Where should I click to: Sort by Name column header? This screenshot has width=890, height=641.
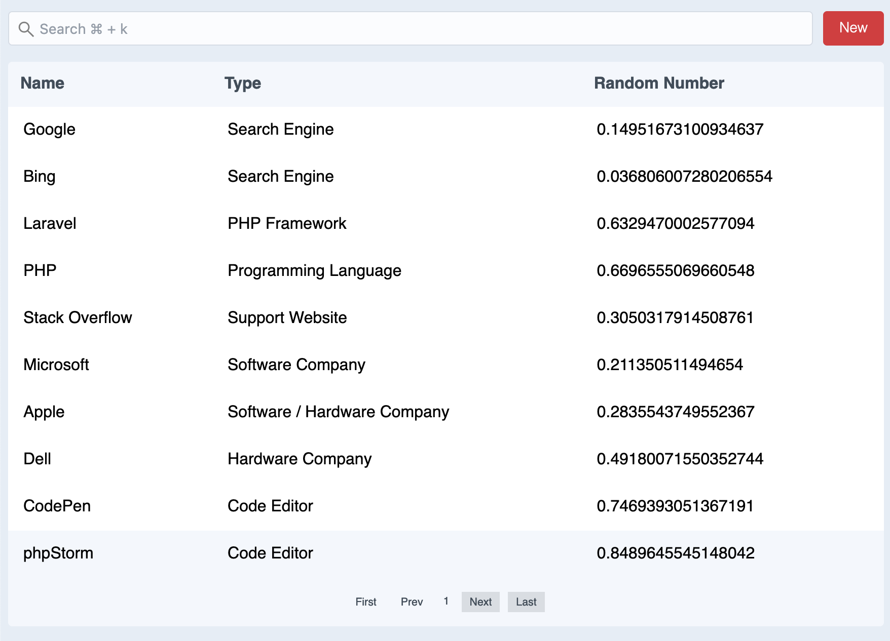point(42,83)
